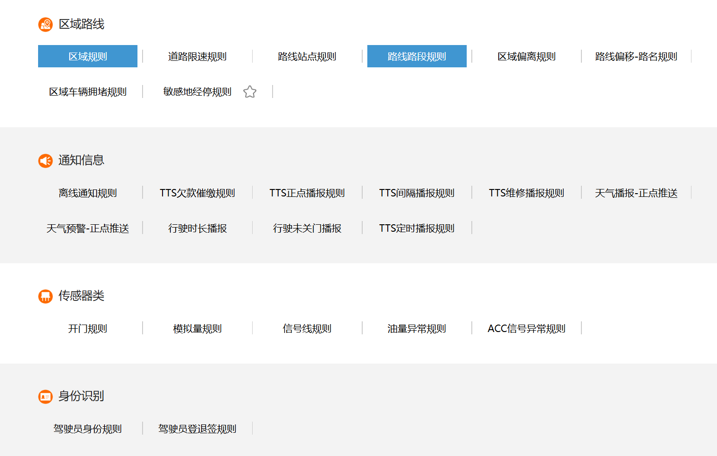Click the 传感器类 sensor section icon
The width and height of the screenshot is (717, 456).
[x=46, y=296]
